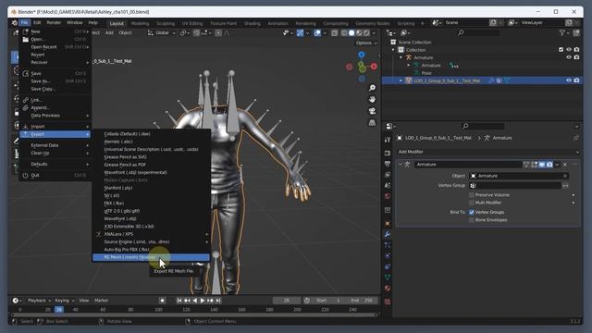
Task: Toggle X-ray display icon
Action: [335, 33]
